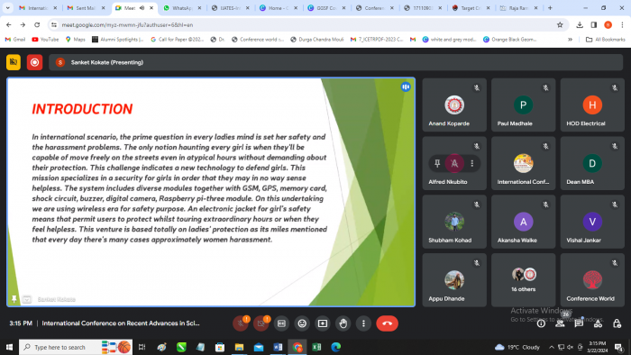Open Microsoft Word from the taskbar
This screenshot has width=631, height=355.
click(x=278, y=347)
